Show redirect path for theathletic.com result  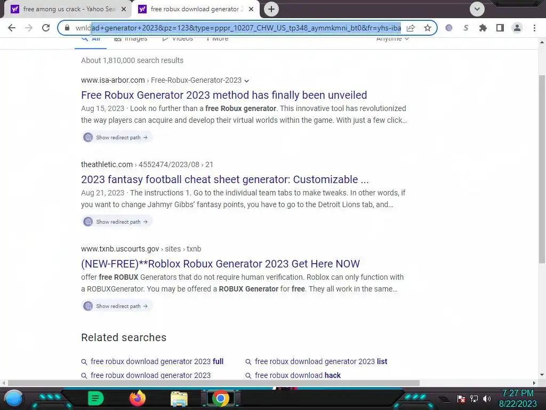[x=117, y=222]
